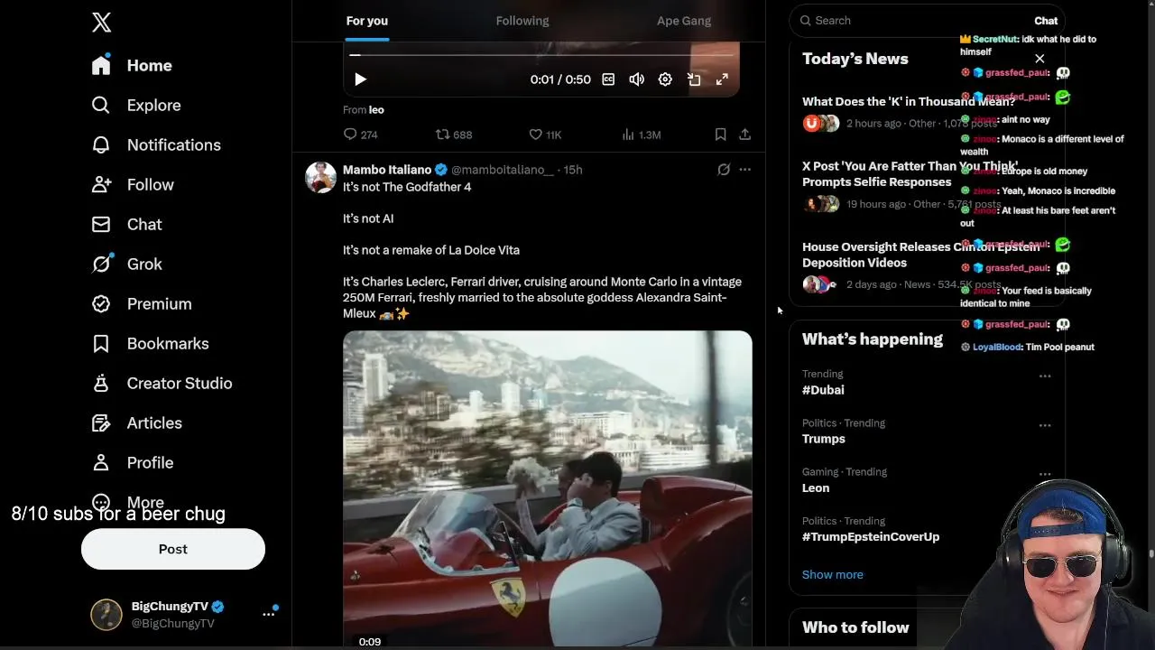Click the Articles sidebar icon
The image size is (1155, 650).
(101, 422)
